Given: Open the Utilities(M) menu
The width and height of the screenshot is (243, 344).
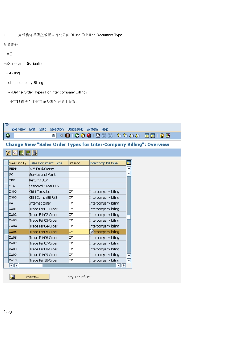Looking at the screenshot, I should (x=75, y=129).
